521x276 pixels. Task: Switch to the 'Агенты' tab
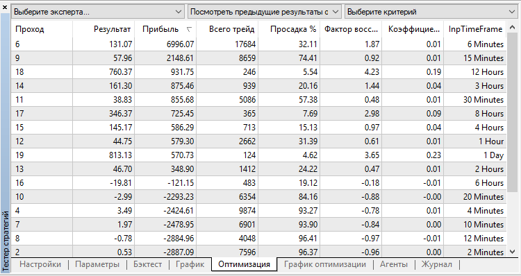(x=394, y=264)
